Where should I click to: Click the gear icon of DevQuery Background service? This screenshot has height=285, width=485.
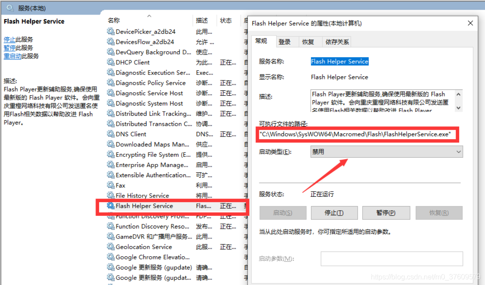click(x=111, y=52)
